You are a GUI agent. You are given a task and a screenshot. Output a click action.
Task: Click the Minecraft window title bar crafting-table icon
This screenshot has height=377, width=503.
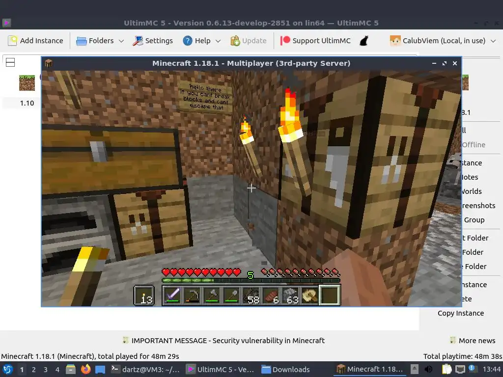click(x=49, y=63)
